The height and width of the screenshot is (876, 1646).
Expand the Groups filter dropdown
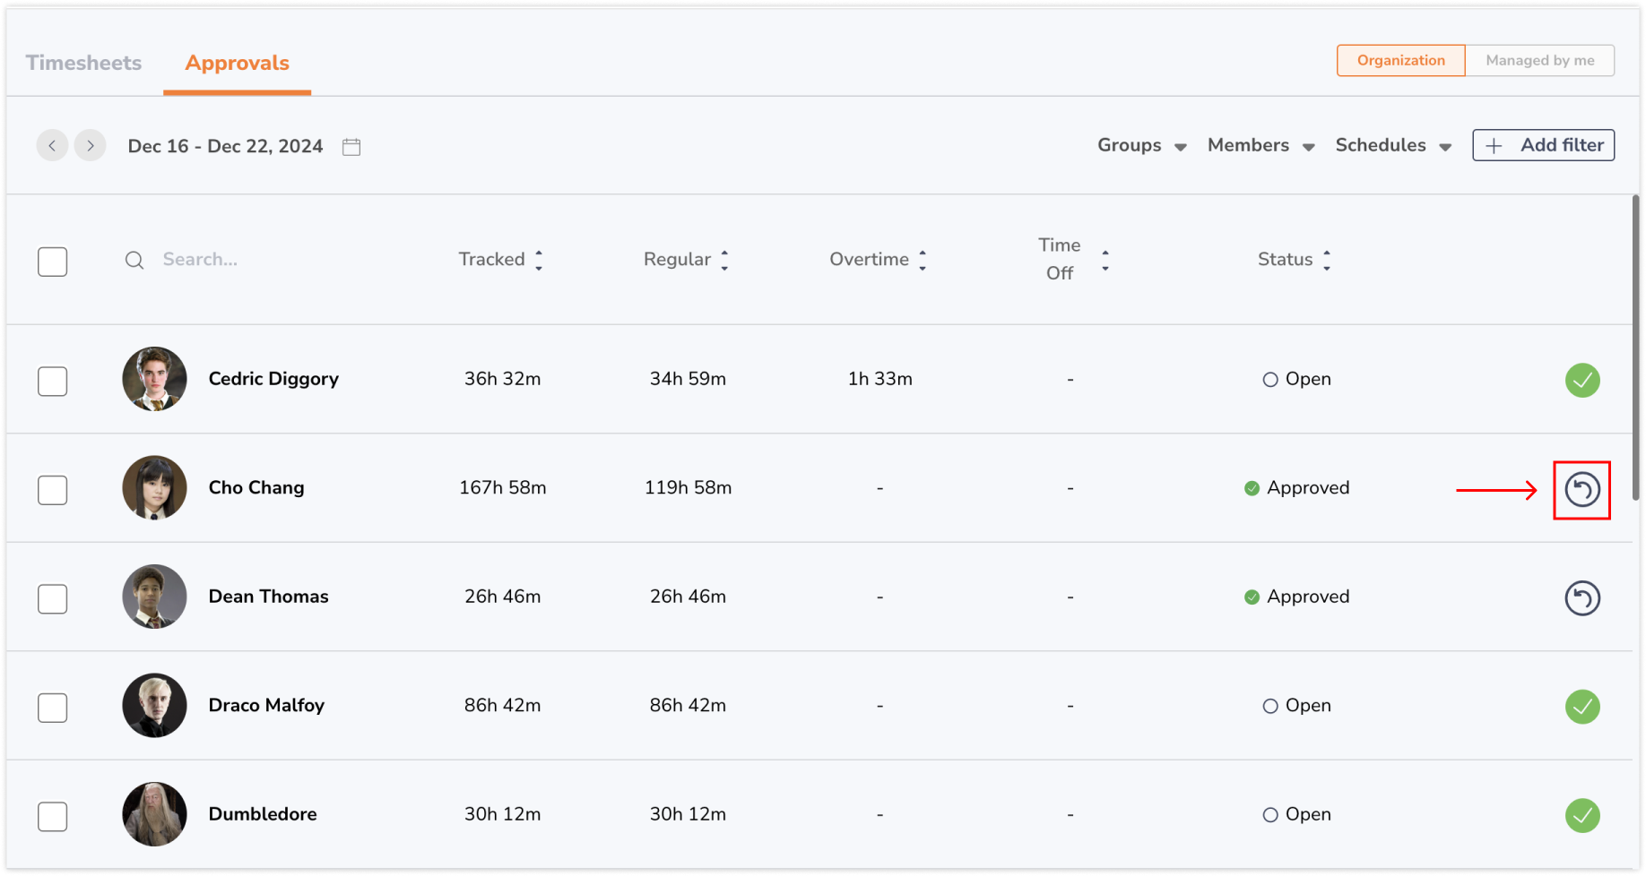1141,145
